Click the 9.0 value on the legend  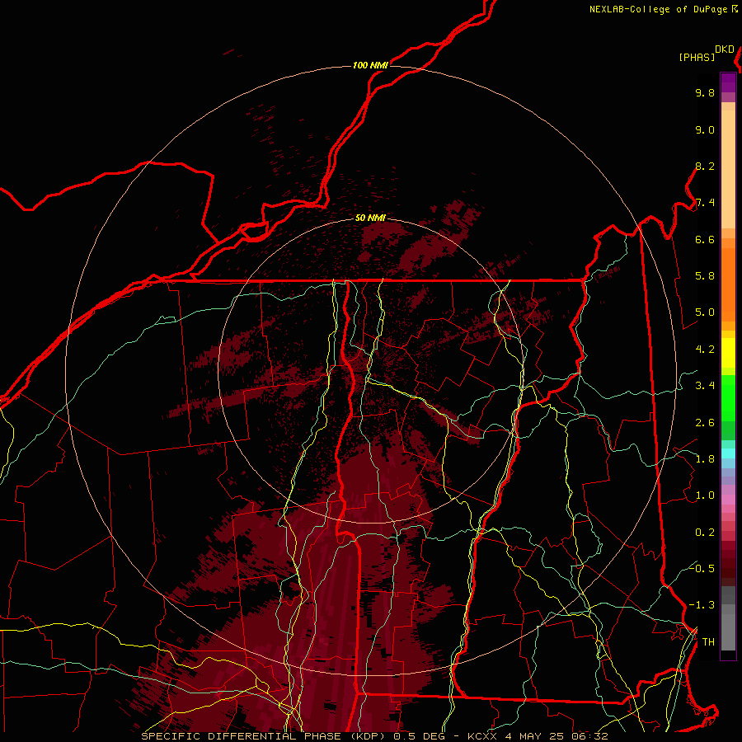point(705,129)
